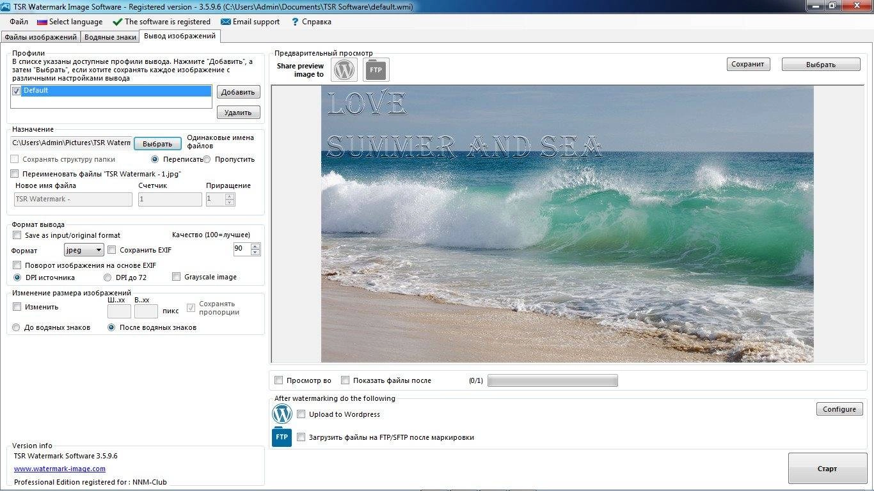Enable Save as input/original format
The width and height of the screenshot is (874, 491).
coord(17,235)
